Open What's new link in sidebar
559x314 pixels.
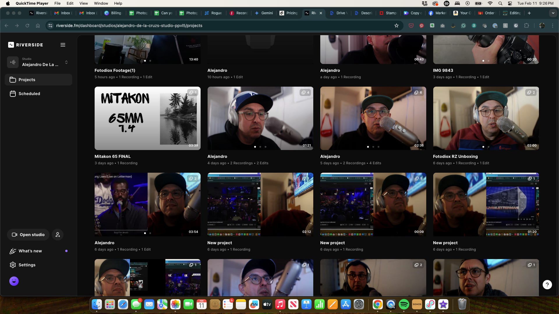tap(30, 251)
